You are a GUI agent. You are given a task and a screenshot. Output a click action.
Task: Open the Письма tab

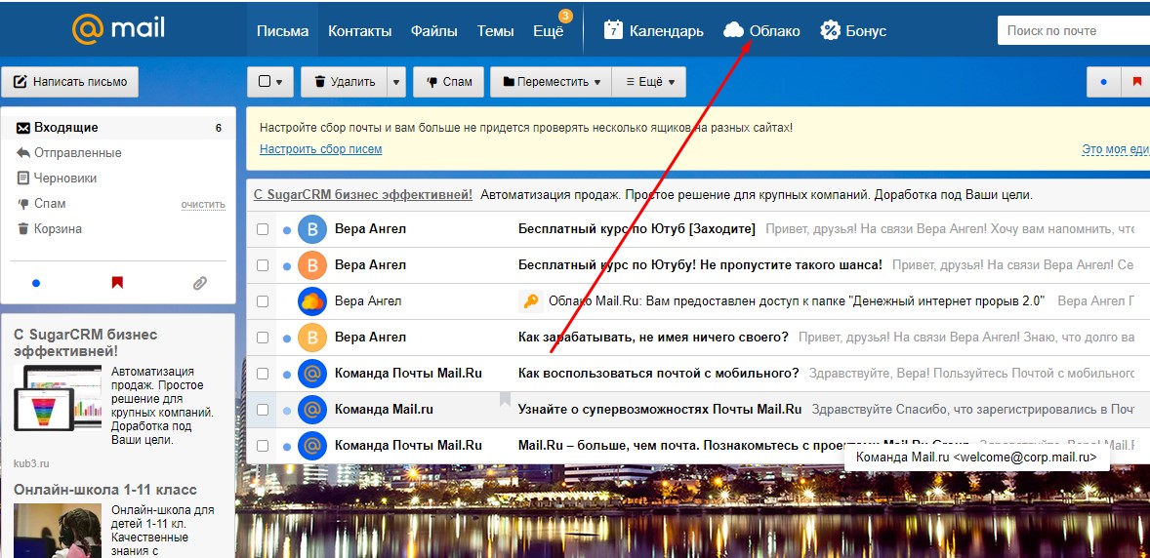point(282,31)
